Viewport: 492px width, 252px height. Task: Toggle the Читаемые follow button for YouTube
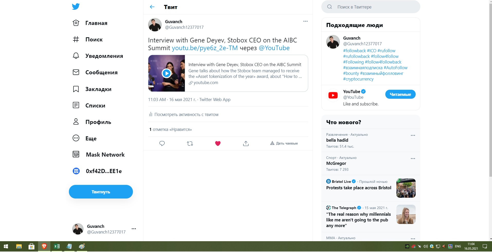pyautogui.click(x=400, y=94)
